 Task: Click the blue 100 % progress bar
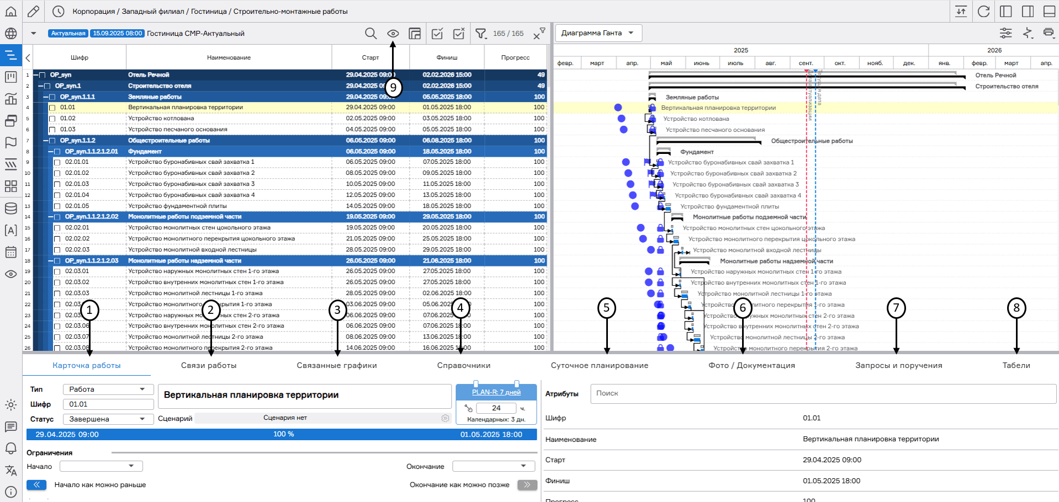282,435
